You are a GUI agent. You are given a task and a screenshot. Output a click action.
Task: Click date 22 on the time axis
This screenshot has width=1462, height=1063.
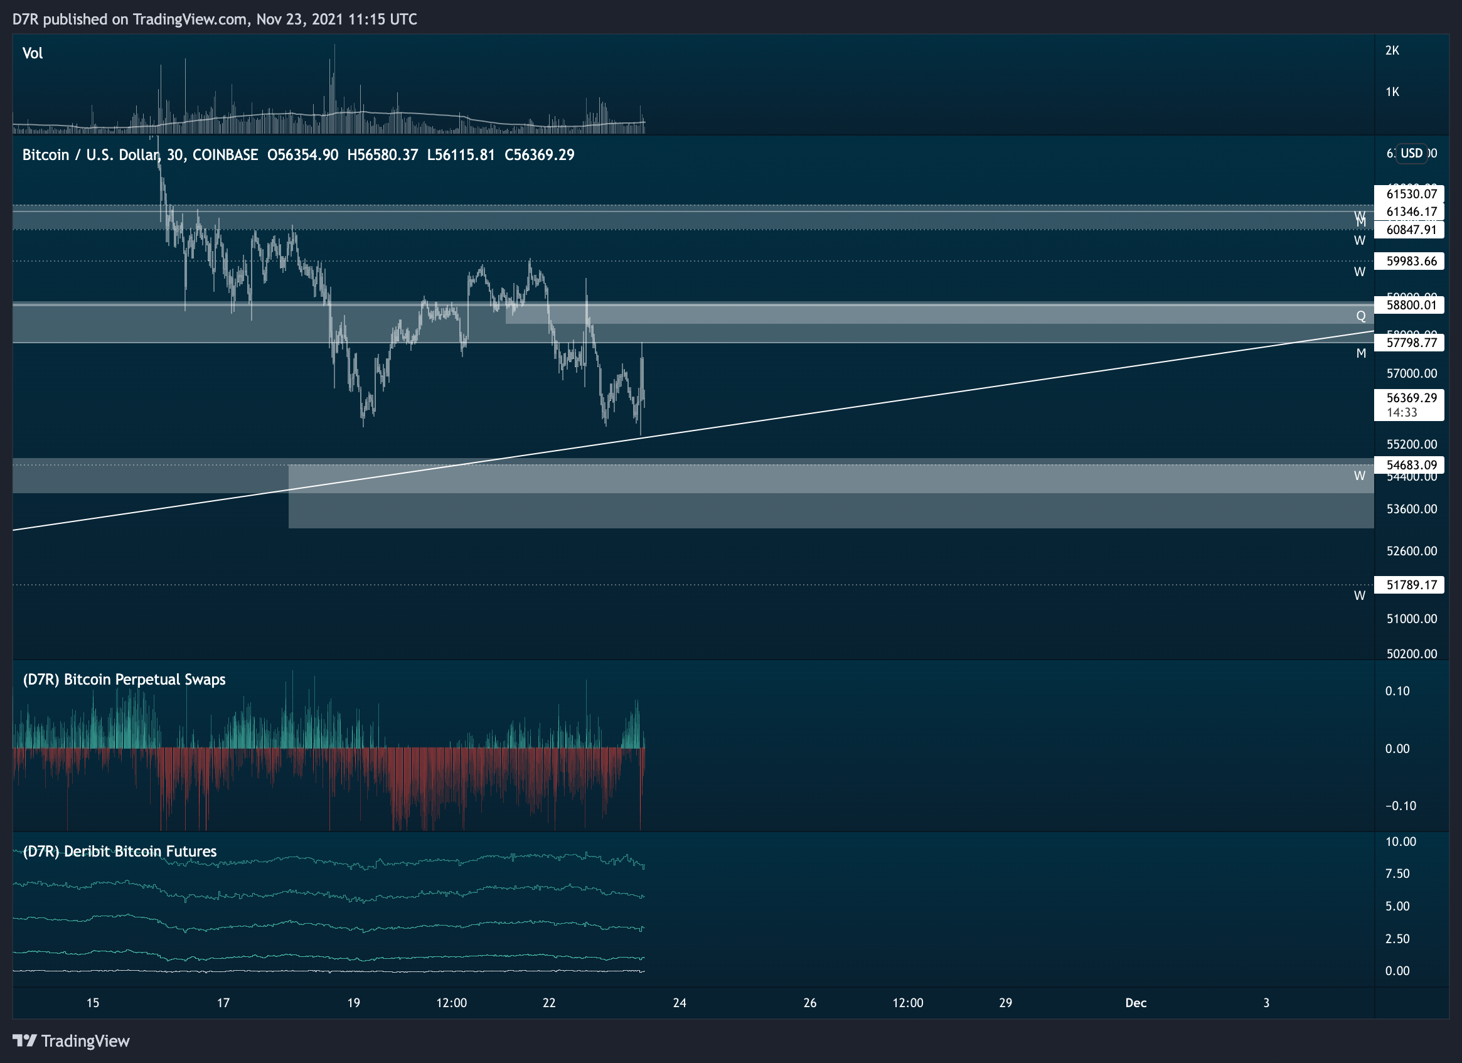(x=548, y=1003)
